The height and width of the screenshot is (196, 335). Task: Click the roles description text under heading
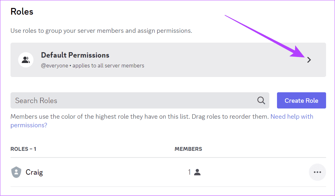pyautogui.click(x=101, y=31)
